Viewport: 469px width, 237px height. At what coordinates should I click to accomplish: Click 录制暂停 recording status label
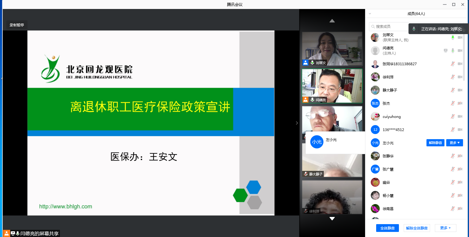tap(17, 25)
